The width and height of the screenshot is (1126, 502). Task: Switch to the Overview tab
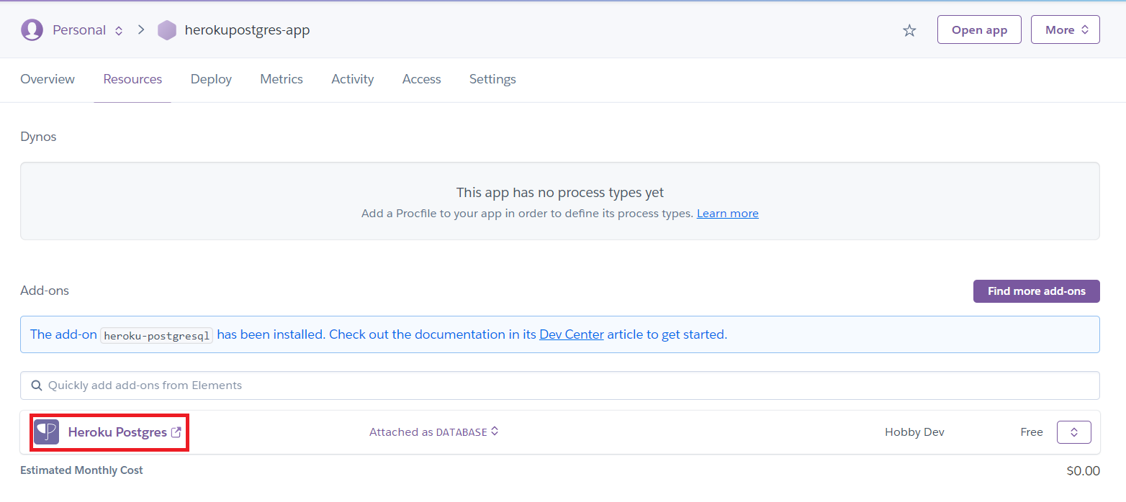pos(48,79)
